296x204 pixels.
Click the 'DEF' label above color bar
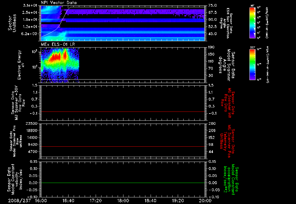tap(253, 48)
